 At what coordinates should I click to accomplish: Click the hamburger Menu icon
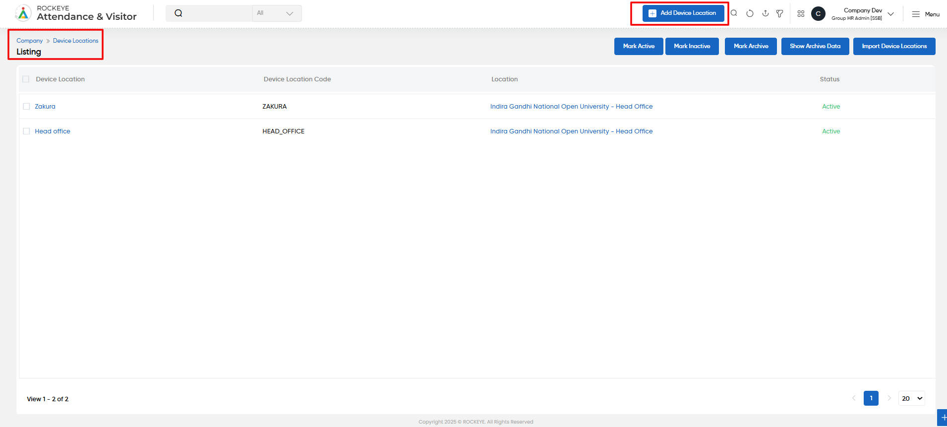coord(916,14)
